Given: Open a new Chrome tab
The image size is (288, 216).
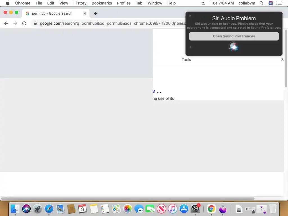Looking at the screenshot, I should coord(96,13).
